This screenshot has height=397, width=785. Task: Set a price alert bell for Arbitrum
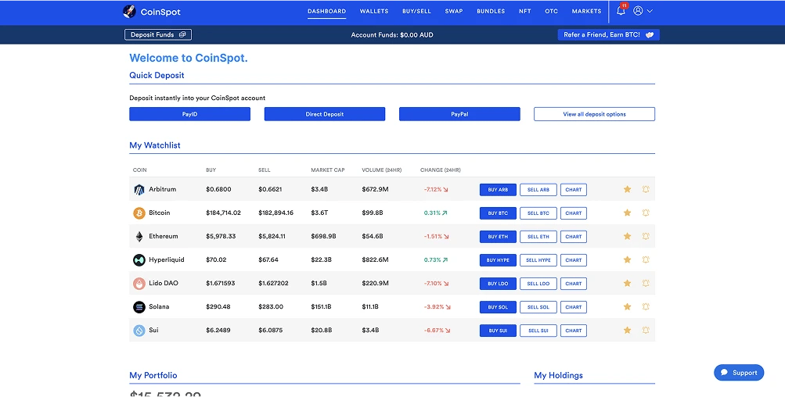646,189
